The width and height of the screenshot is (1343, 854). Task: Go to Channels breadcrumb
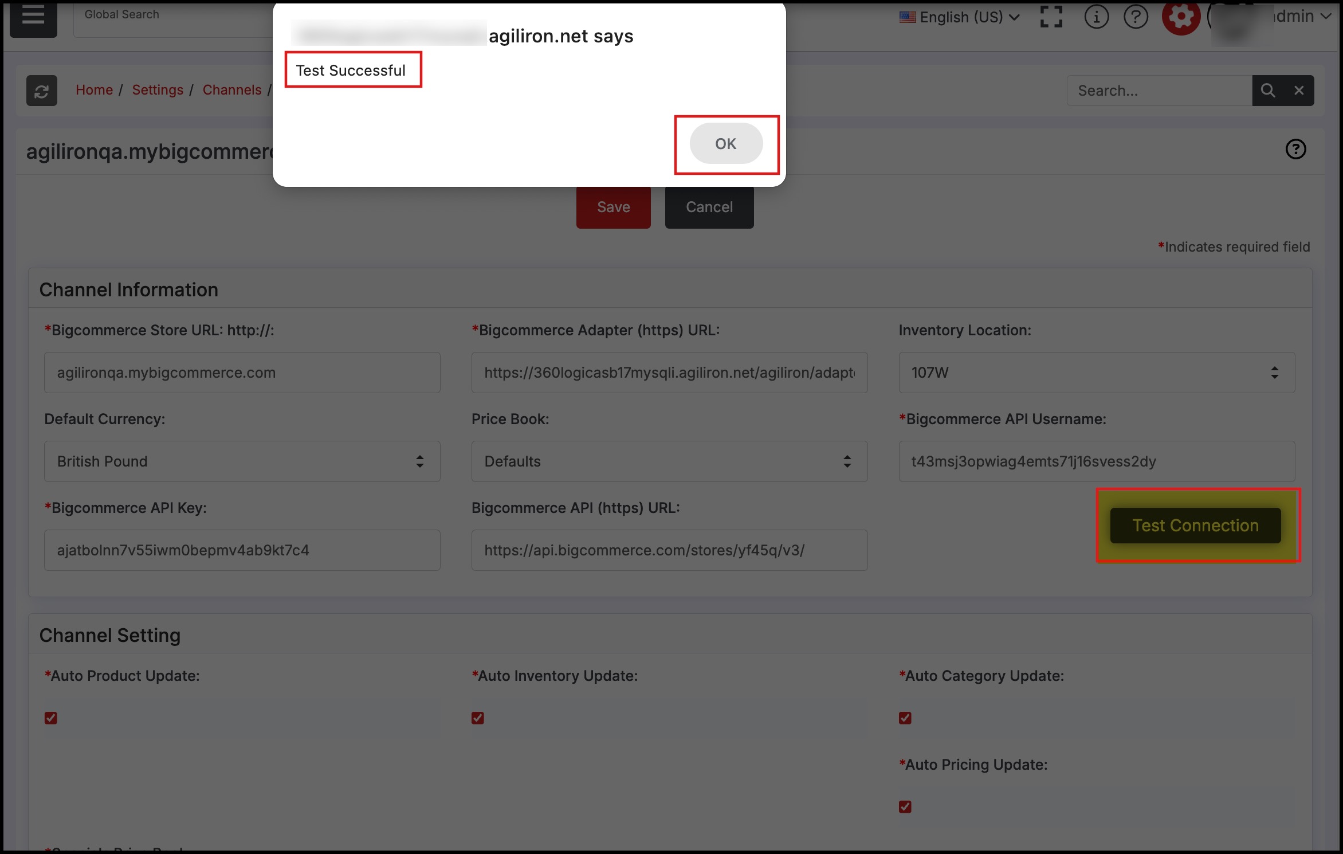(x=232, y=90)
